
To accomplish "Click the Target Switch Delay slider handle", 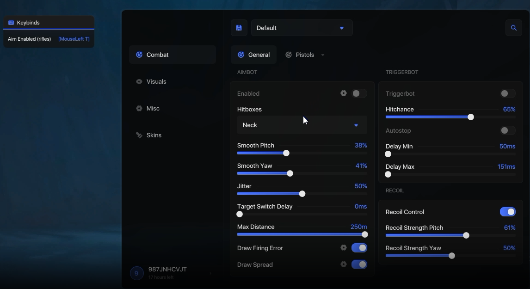I will [240, 214].
